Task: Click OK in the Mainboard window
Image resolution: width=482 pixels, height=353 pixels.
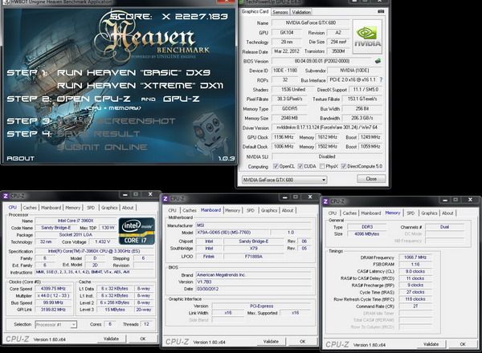Action: [303, 341]
